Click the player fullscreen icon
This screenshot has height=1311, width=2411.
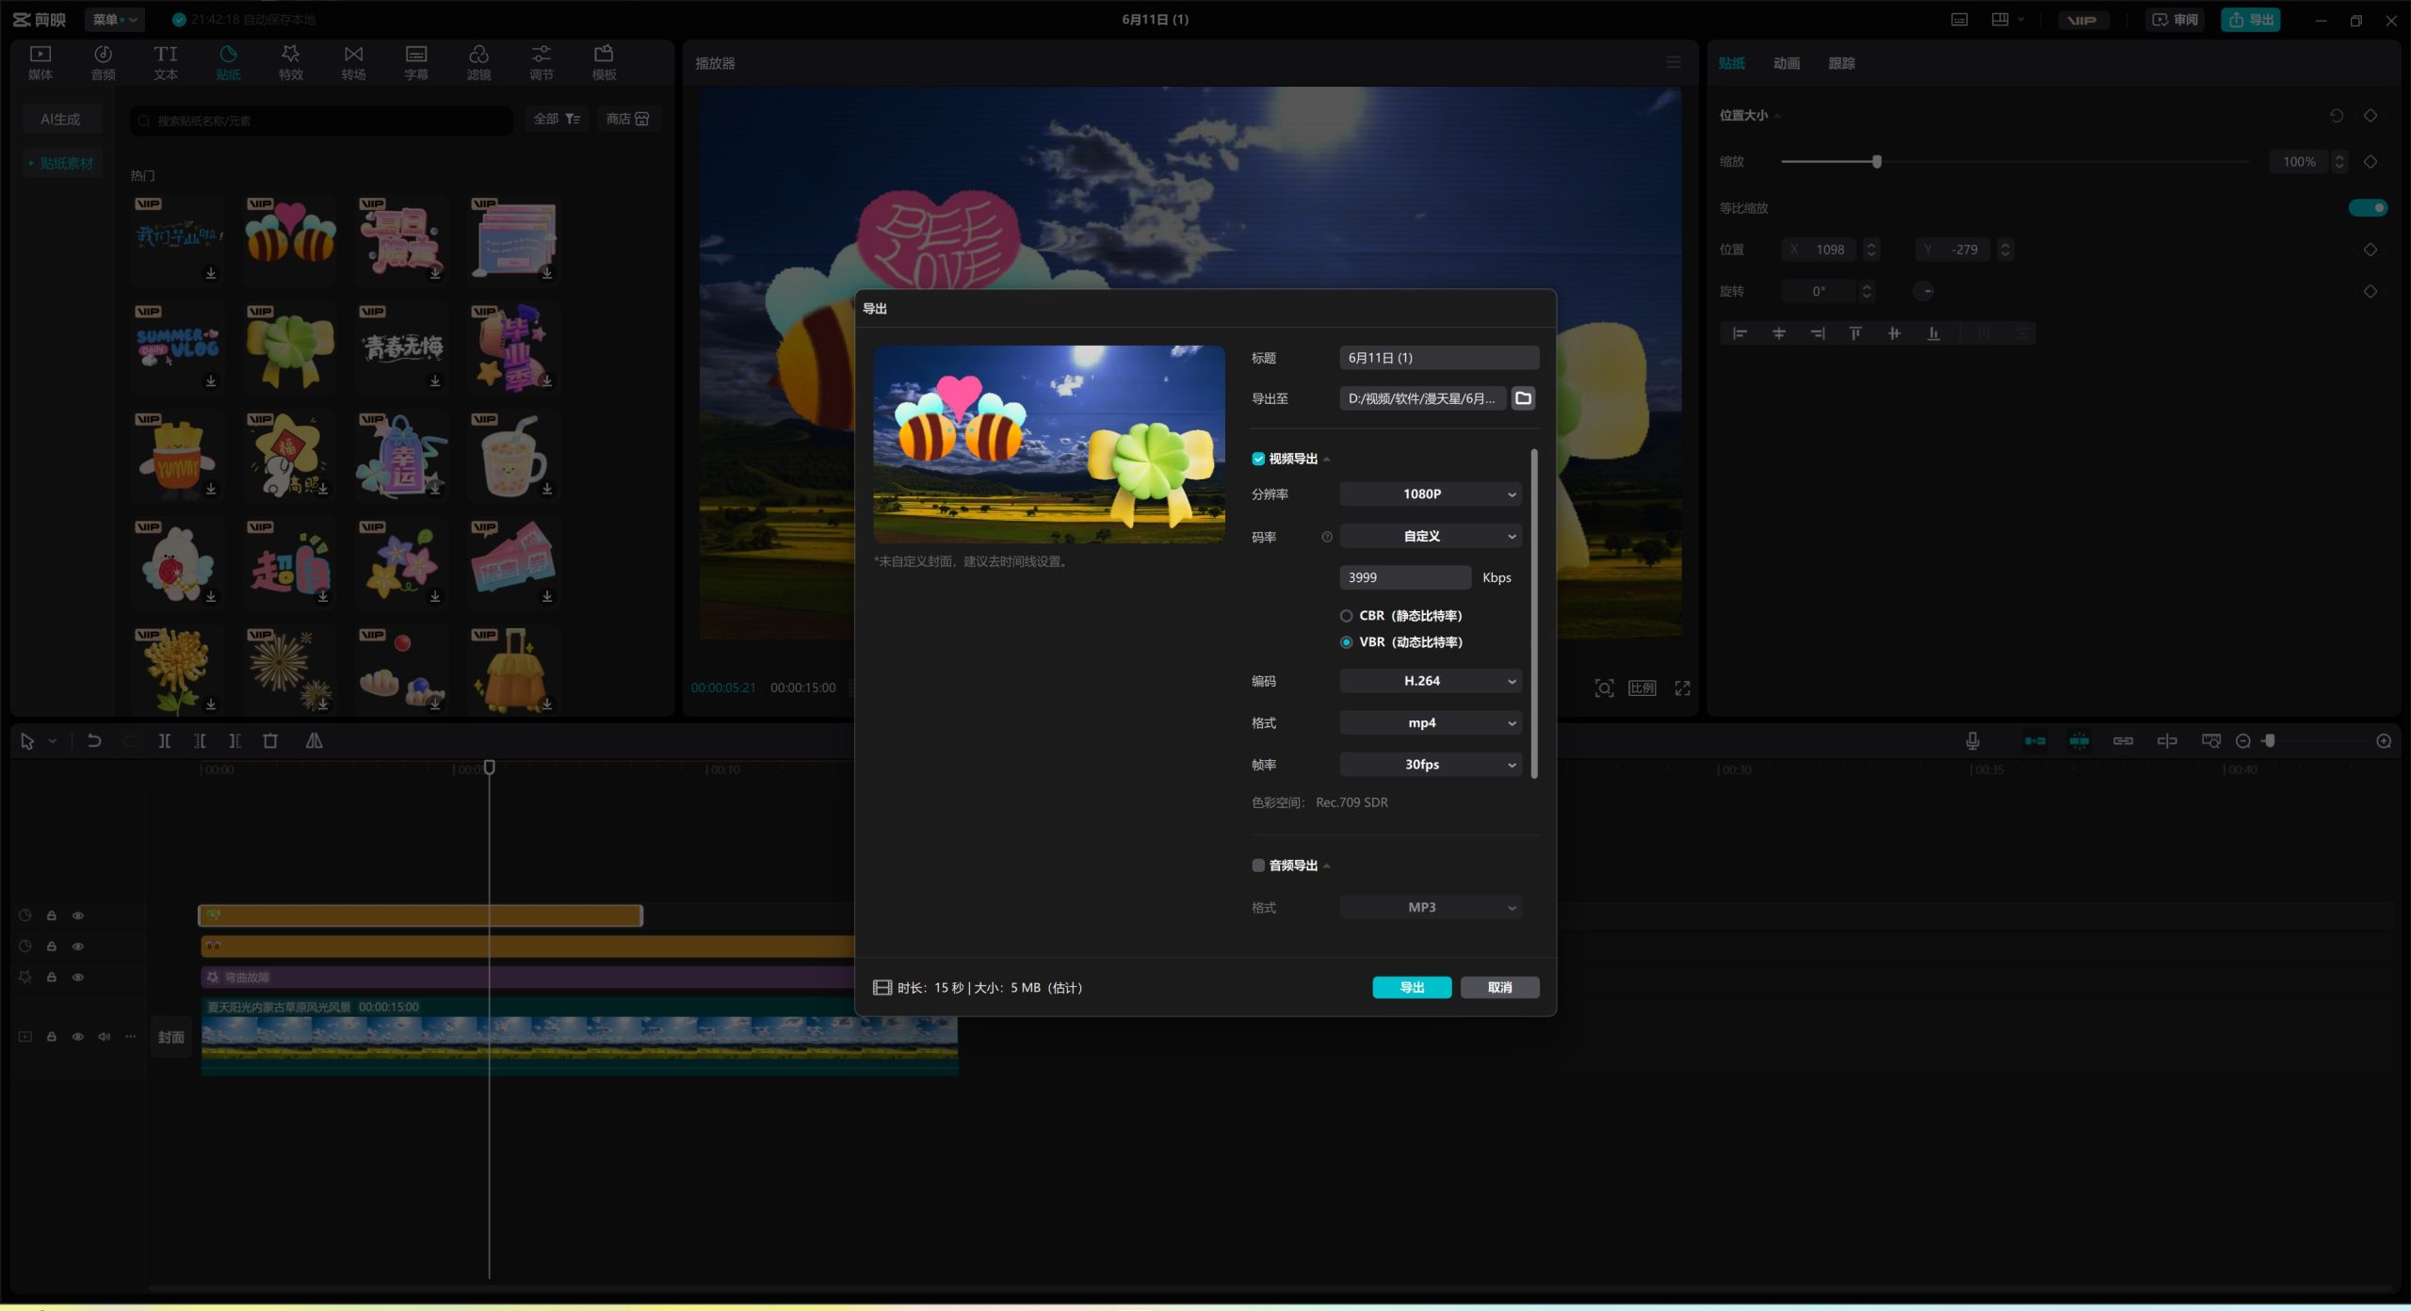[1682, 688]
